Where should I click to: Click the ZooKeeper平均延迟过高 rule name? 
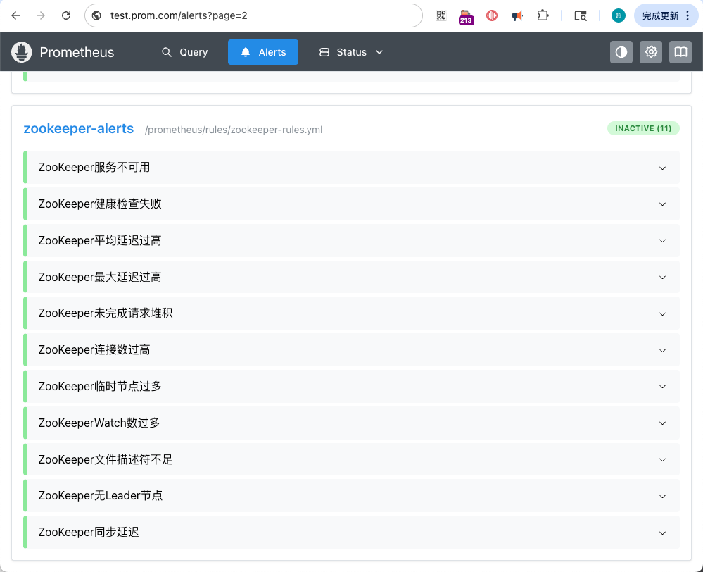[100, 241]
